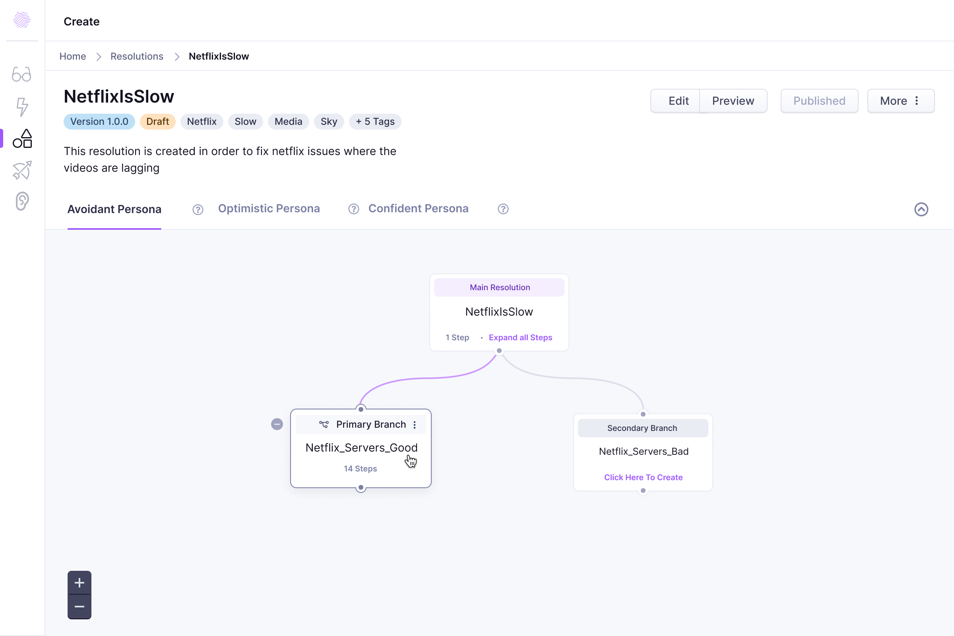
Task: Click bottom connector dot of Primary Branch
Action: pos(361,488)
